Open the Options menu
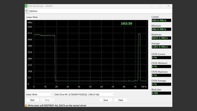This screenshot has width=197, height=111. (33, 11)
